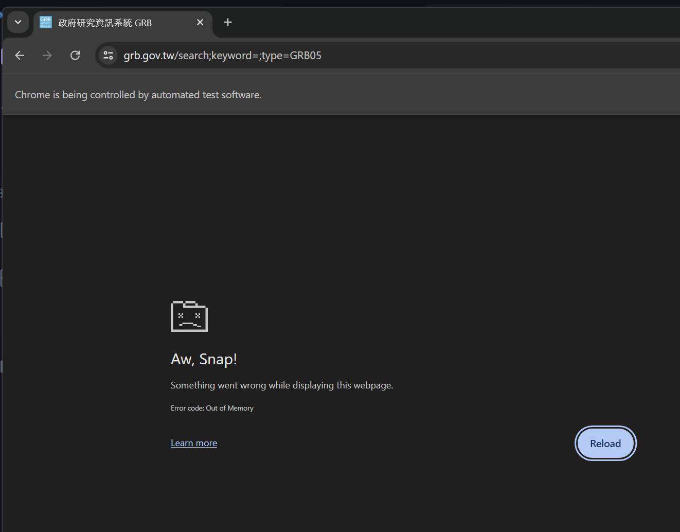Click the forward navigation arrow

(47, 56)
